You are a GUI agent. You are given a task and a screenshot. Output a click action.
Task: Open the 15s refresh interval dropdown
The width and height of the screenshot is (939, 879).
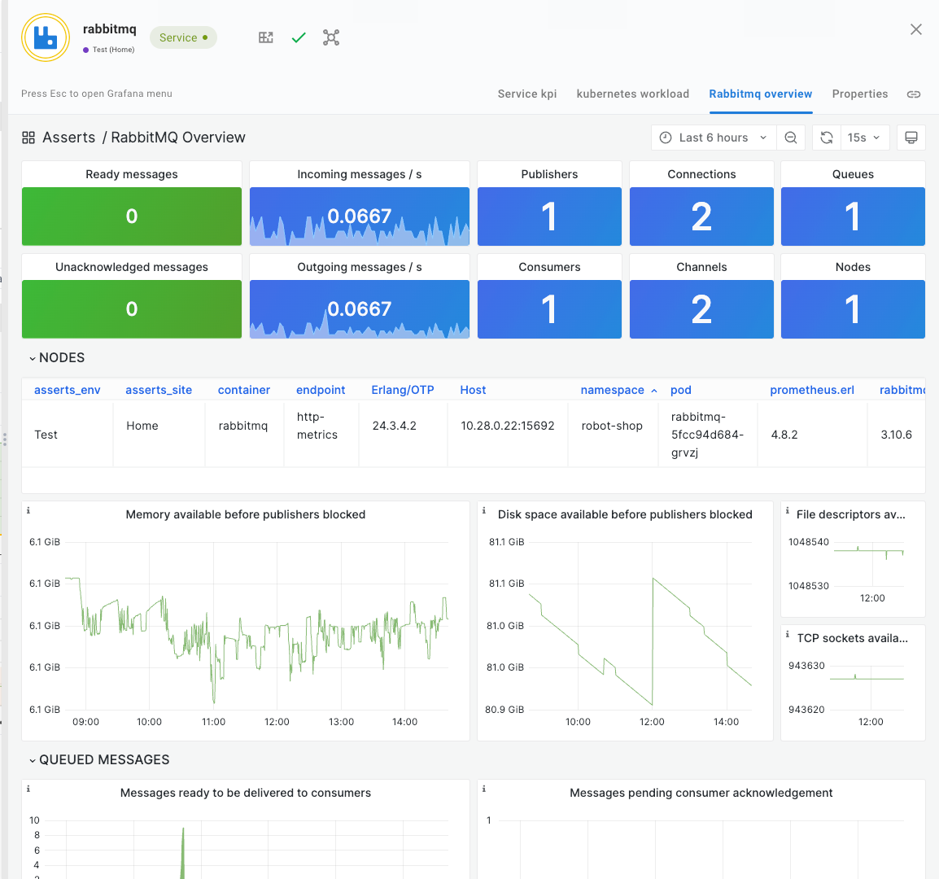863,138
